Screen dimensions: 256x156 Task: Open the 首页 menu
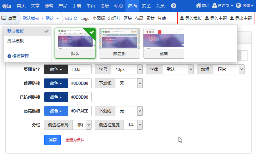point(21,6)
